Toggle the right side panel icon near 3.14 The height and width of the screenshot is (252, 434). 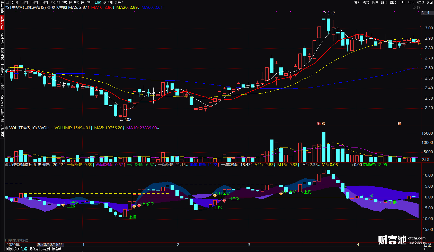tap(419, 7)
